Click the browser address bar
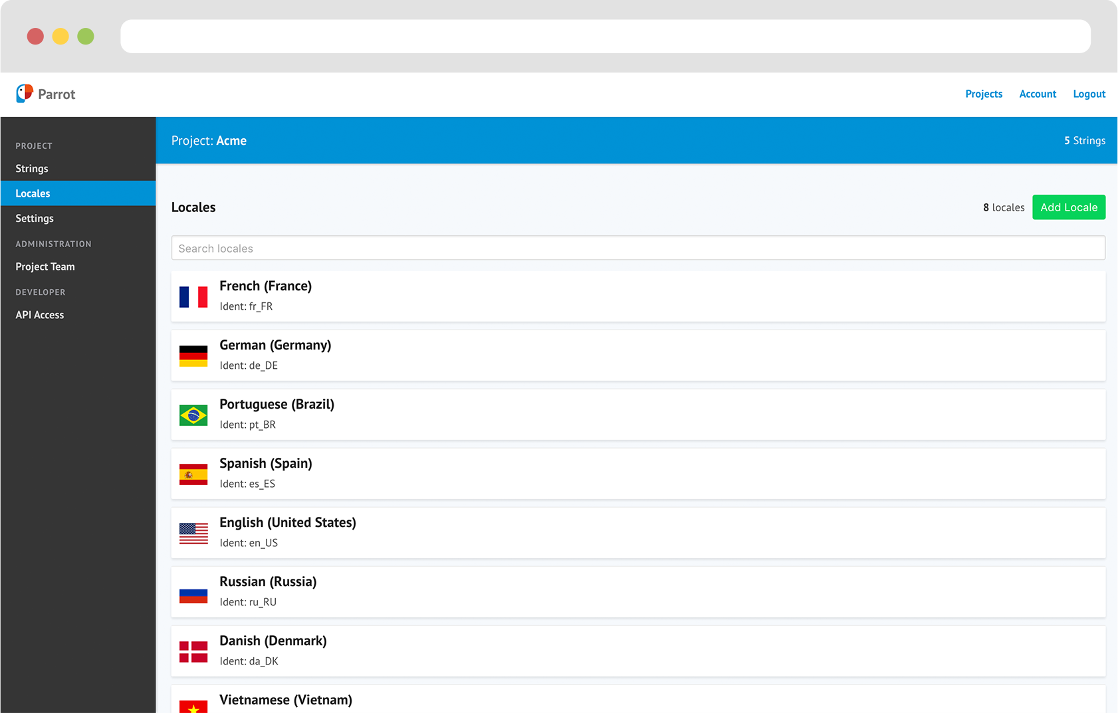The image size is (1118, 713). click(x=605, y=36)
